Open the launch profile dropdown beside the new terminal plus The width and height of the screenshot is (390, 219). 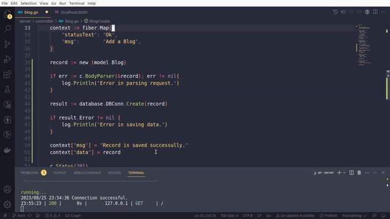(x=344, y=173)
